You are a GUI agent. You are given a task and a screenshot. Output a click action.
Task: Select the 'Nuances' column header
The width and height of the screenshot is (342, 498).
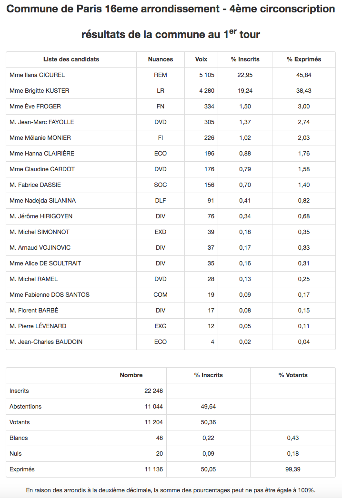point(161,59)
